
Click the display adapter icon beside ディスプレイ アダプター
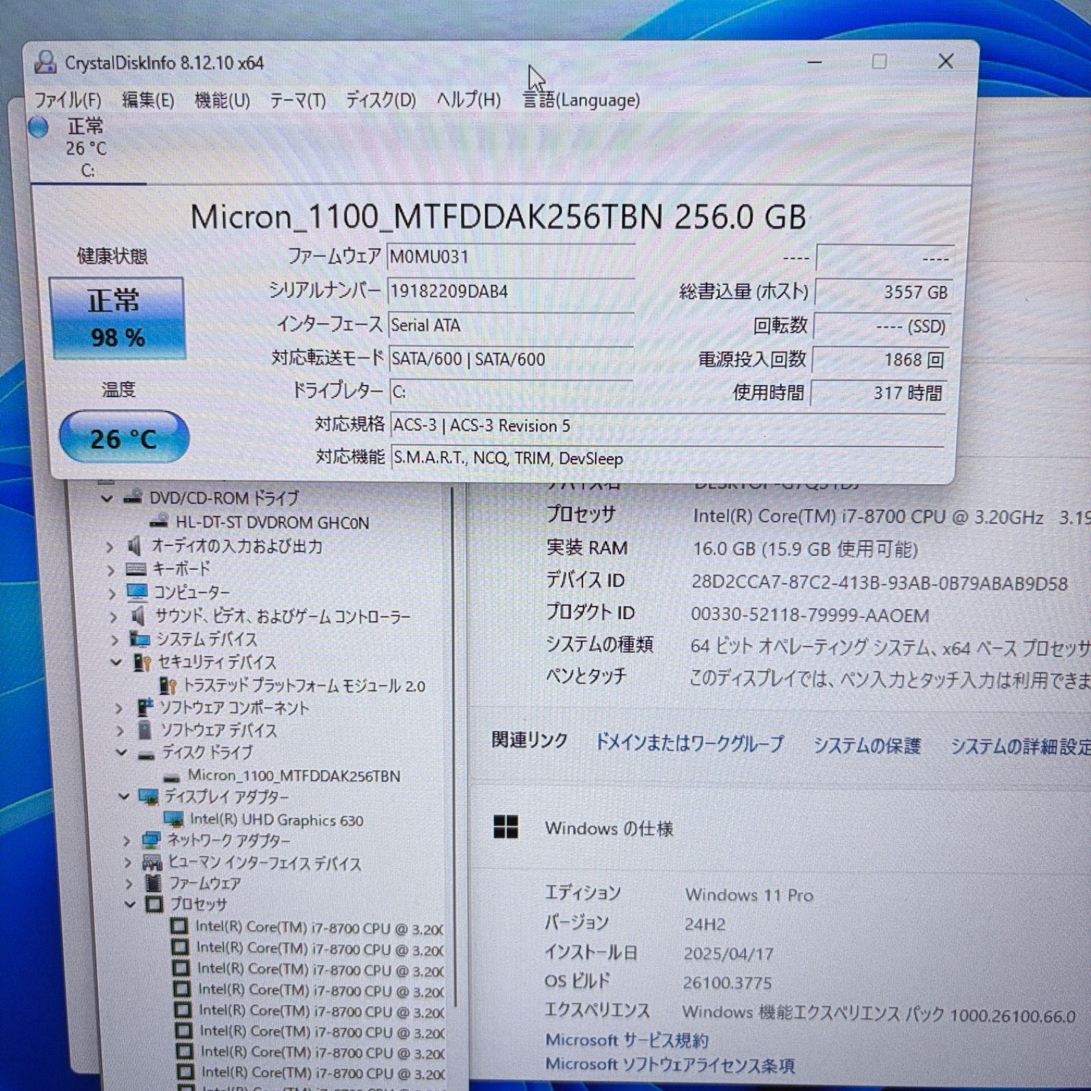(149, 796)
